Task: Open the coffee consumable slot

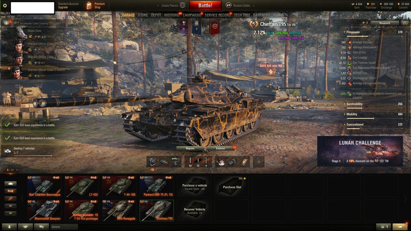Action: pos(221,162)
